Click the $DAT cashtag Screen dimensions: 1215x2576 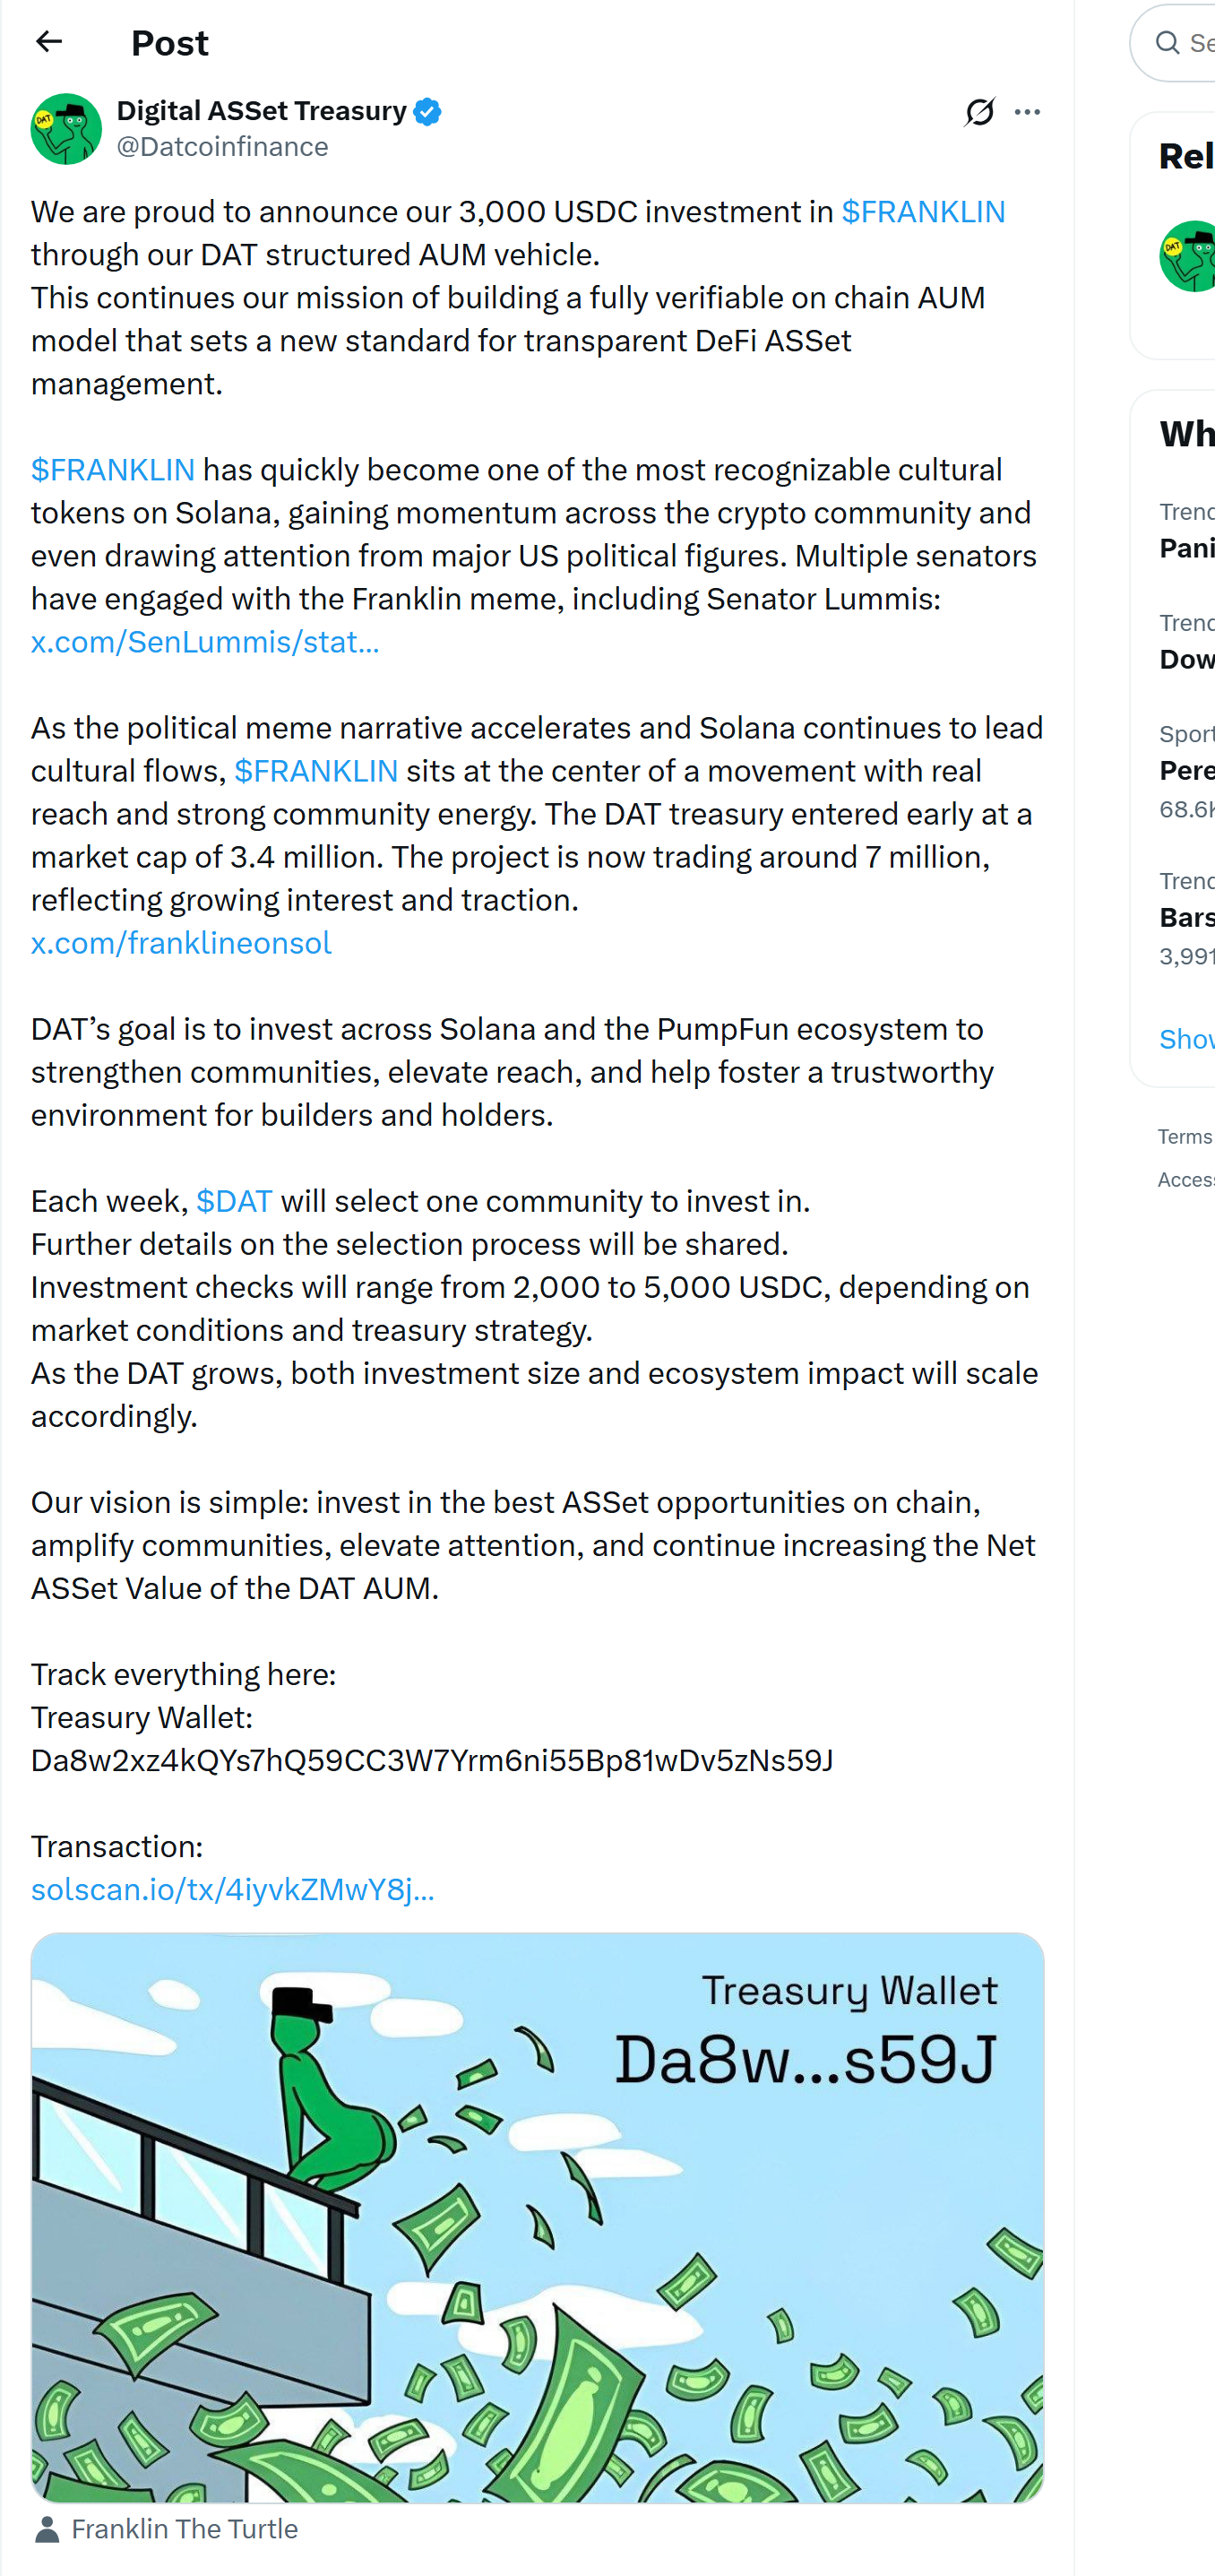pyautogui.click(x=233, y=1201)
